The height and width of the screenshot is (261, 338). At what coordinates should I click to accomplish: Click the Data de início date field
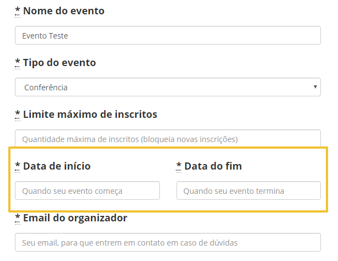click(87, 191)
